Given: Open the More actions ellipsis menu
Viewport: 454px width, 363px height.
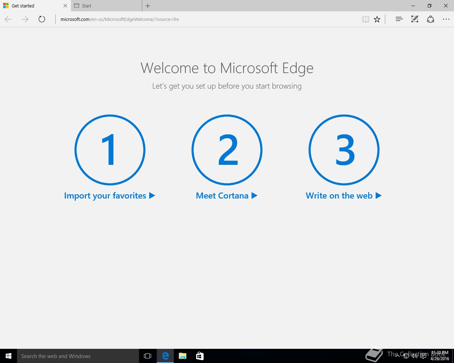Looking at the screenshot, I should click(x=446, y=19).
